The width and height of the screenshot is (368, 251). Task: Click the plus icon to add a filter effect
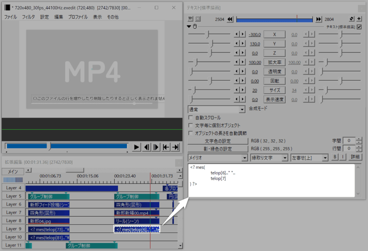[359, 19]
